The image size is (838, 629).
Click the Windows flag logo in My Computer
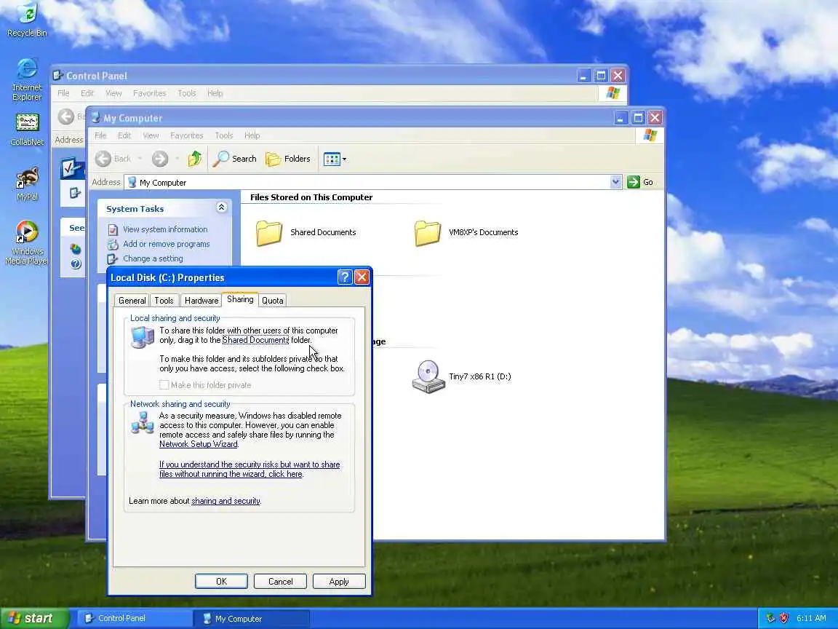click(x=650, y=136)
